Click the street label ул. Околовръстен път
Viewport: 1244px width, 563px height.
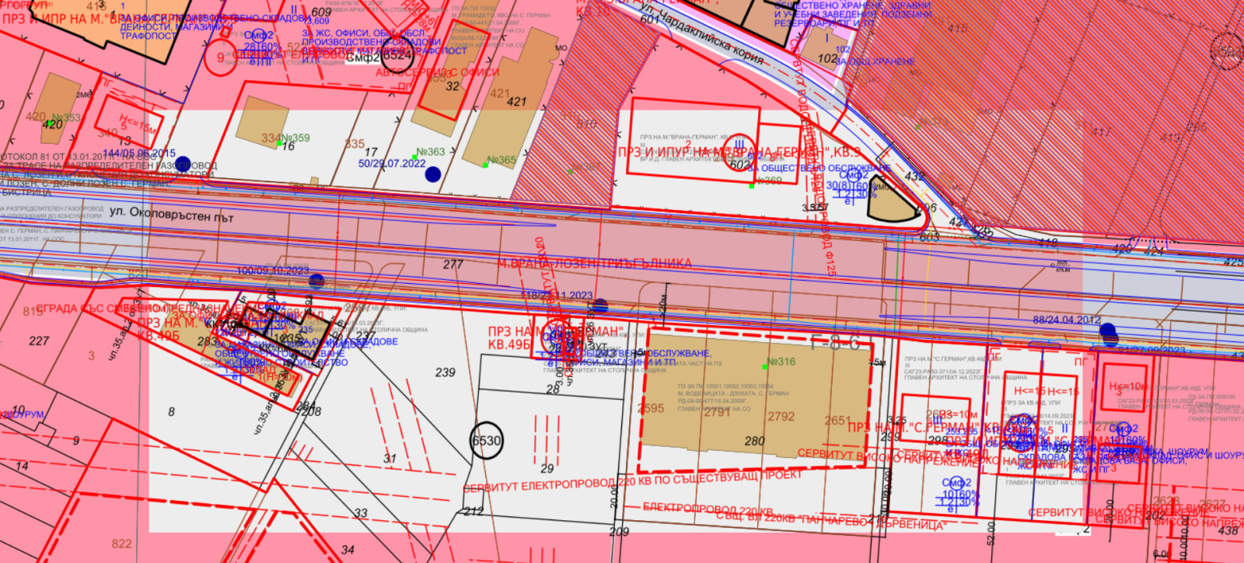(x=171, y=213)
